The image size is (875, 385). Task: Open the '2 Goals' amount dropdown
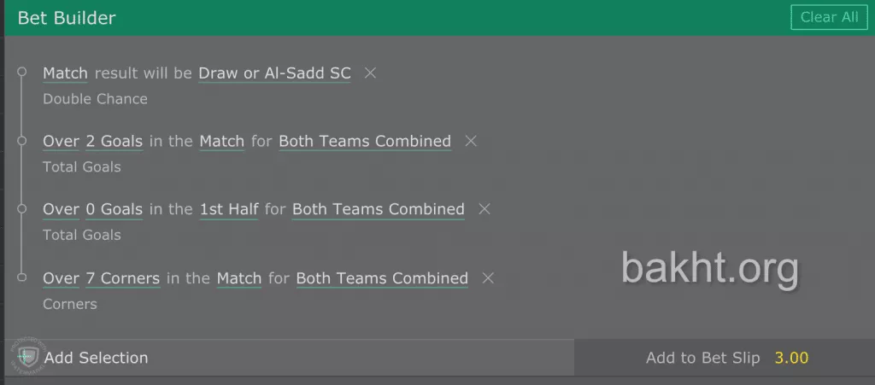click(x=114, y=142)
